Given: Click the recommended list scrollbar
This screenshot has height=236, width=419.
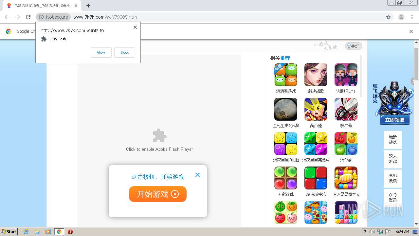Looking at the screenshot, I should (361, 76).
